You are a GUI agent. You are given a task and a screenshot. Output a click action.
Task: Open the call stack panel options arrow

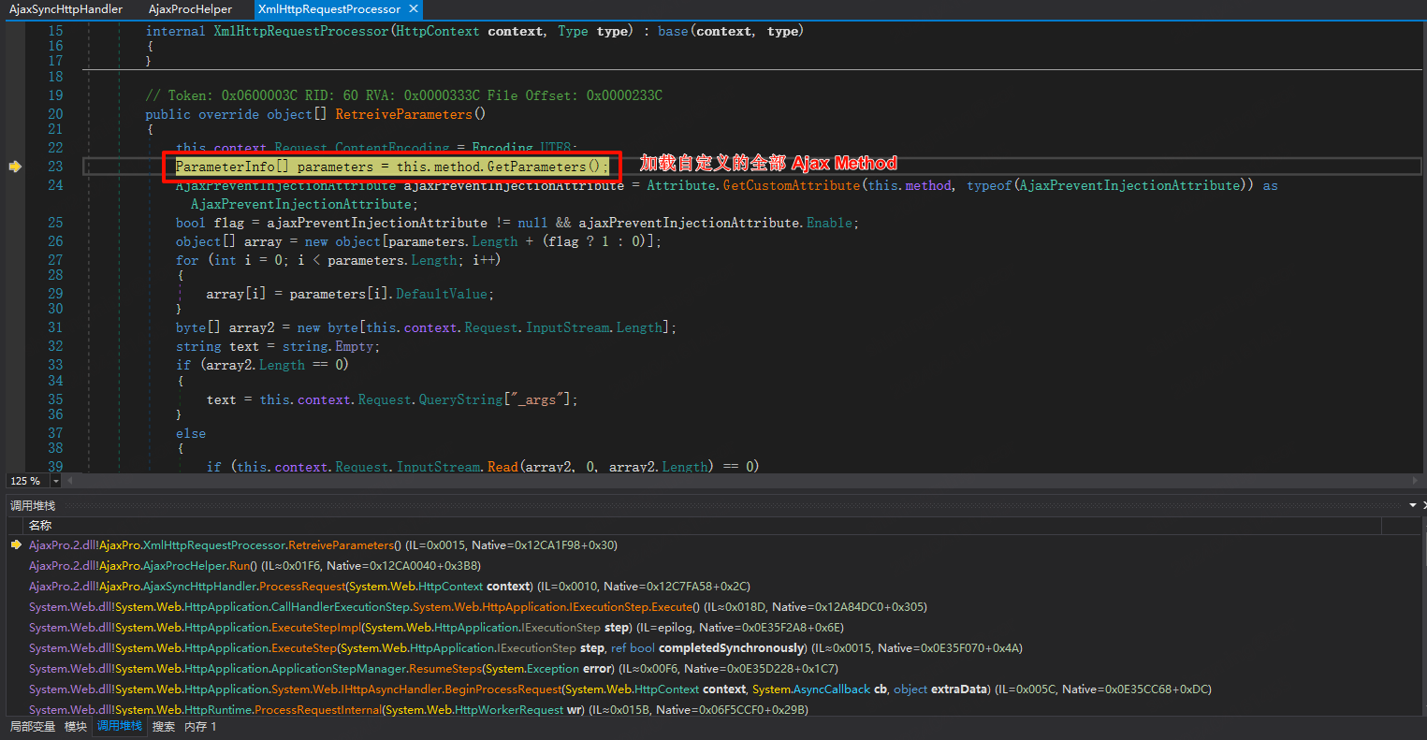point(1413,505)
